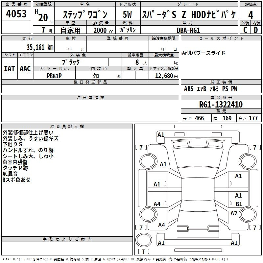The image size is (263, 263).
Task: Select the exterior color ブラック
Action: pos(71,62)
